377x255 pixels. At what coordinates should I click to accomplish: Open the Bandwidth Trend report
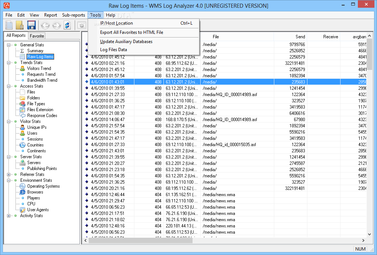click(x=42, y=80)
